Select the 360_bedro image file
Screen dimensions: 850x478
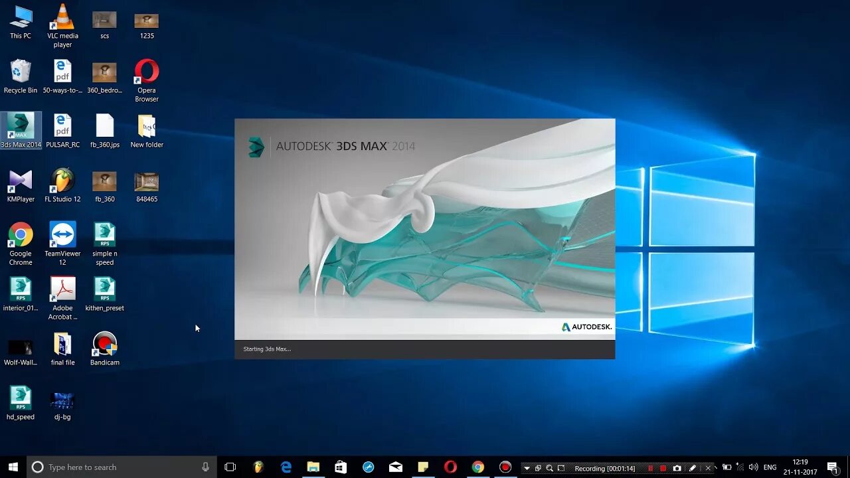[104, 76]
